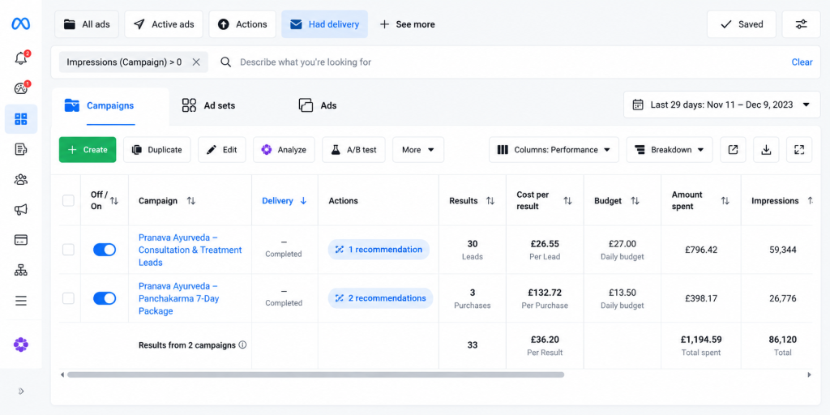Click the search magnifier icon

tap(226, 62)
